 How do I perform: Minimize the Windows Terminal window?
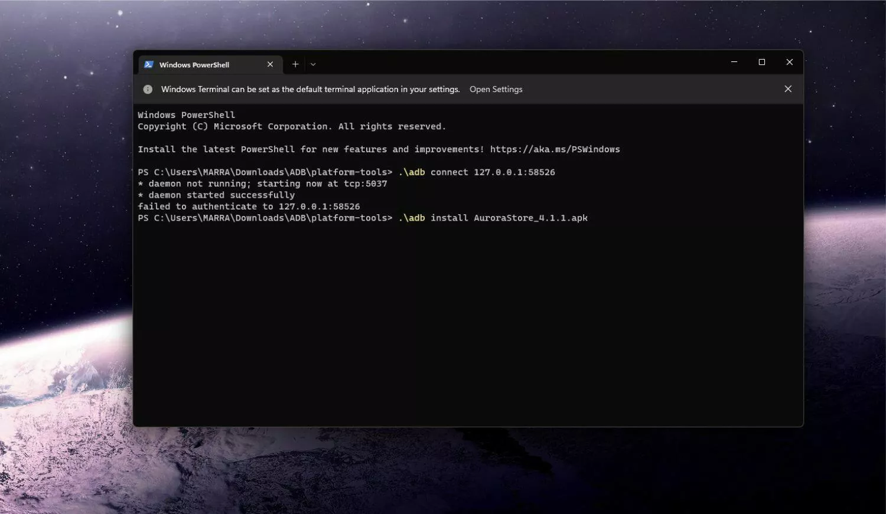click(x=734, y=62)
